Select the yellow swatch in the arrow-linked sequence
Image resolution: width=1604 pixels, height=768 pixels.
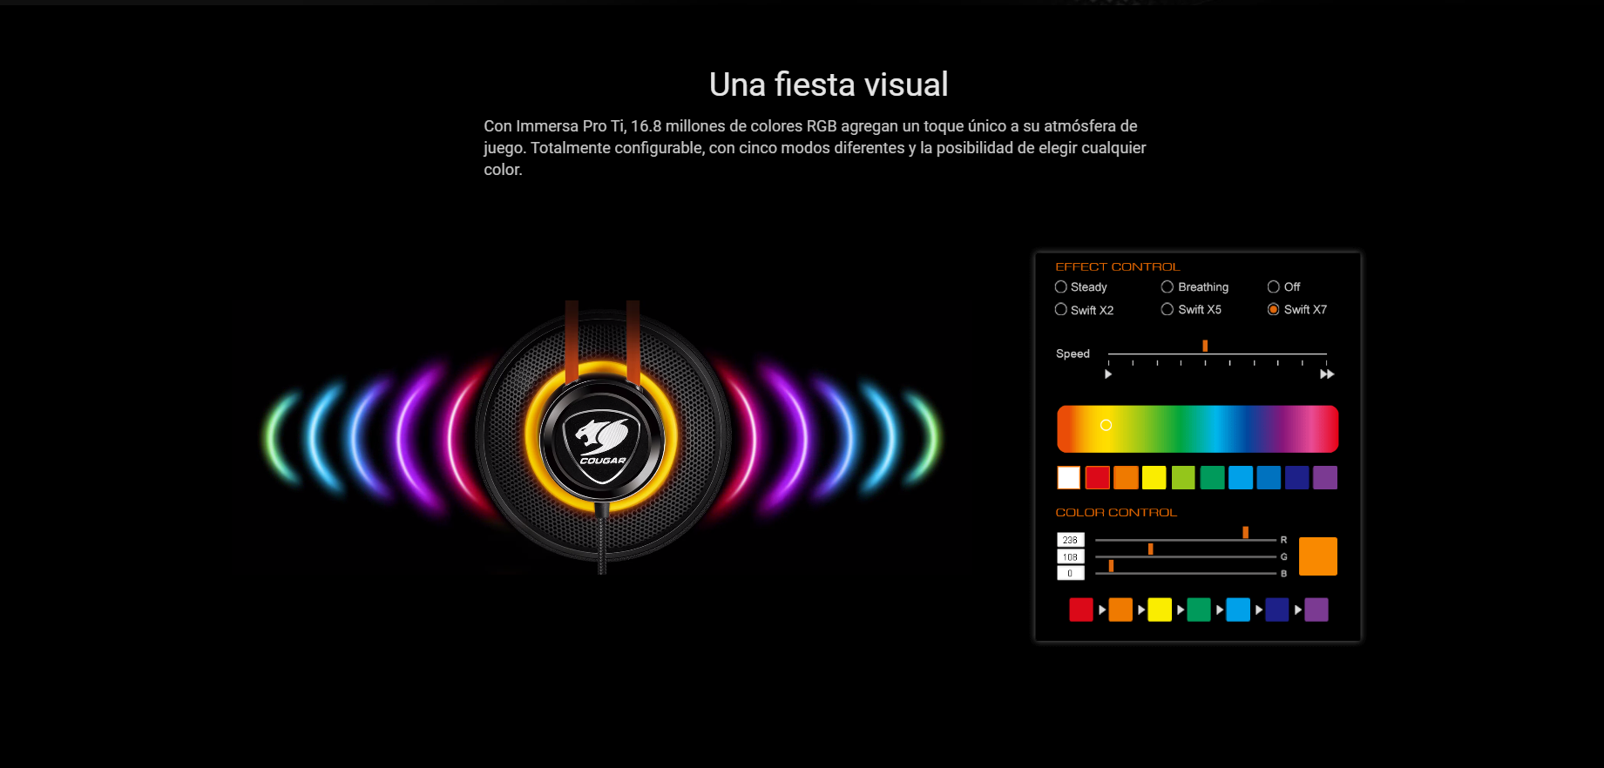point(1160,610)
